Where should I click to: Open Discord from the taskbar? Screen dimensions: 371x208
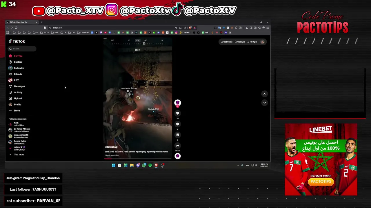[138, 165]
